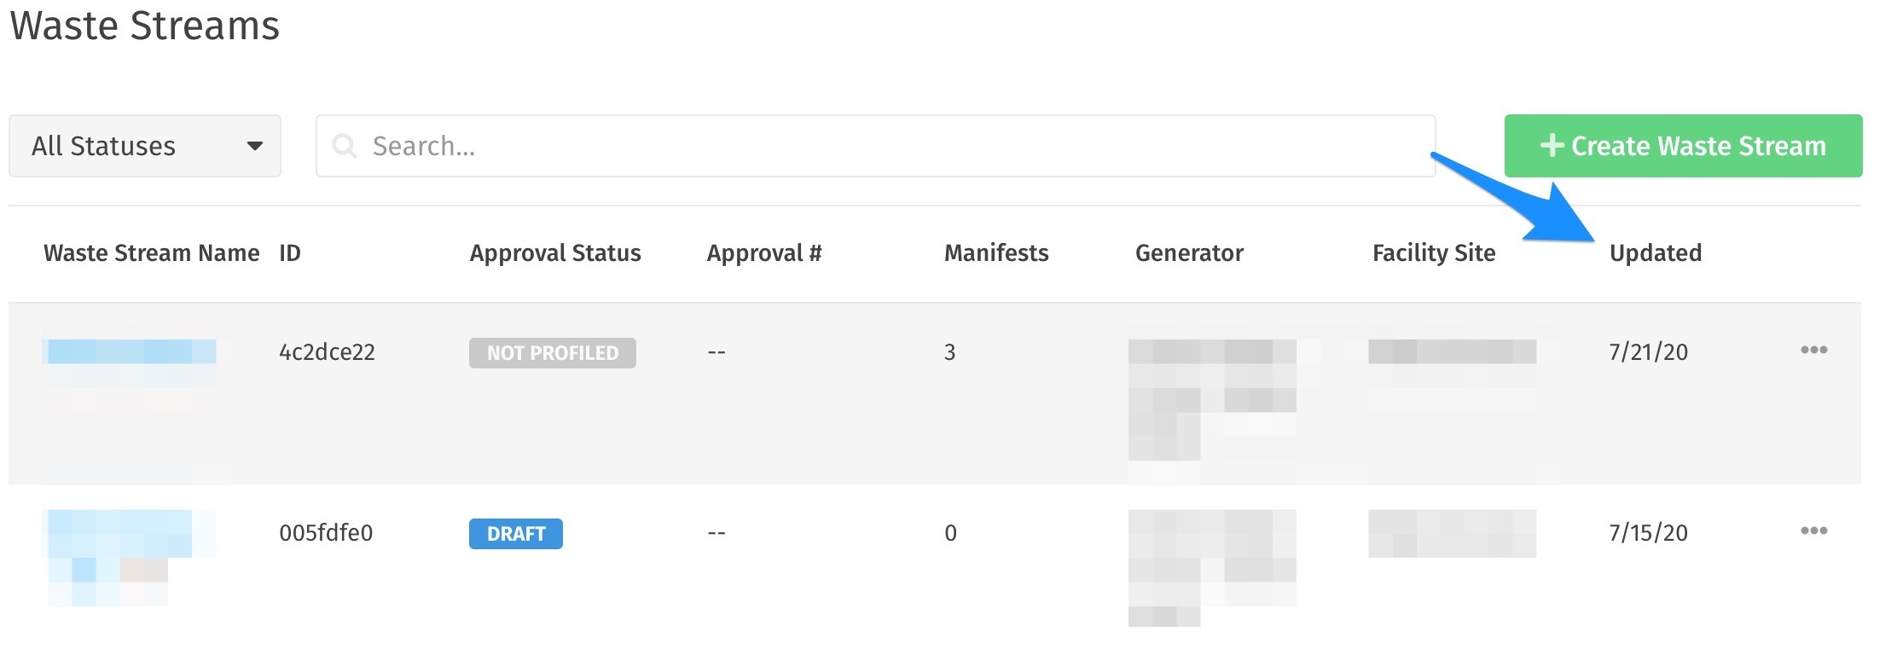Click the dropdown caret next to All Statuses

pyautogui.click(x=254, y=146)
